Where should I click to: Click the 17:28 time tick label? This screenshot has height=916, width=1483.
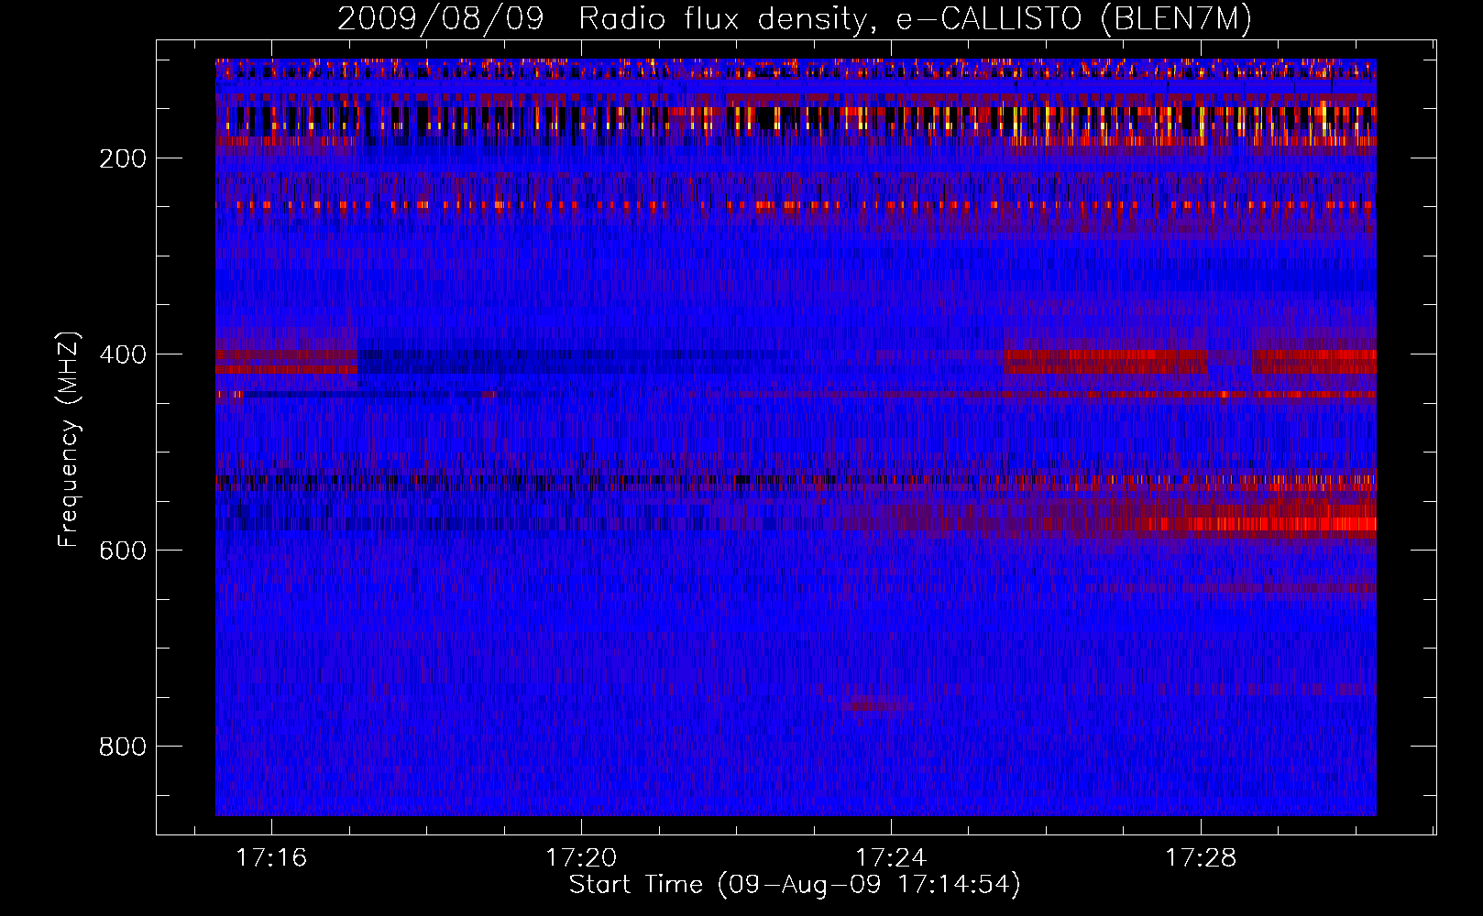click(x=1201, y=858)
